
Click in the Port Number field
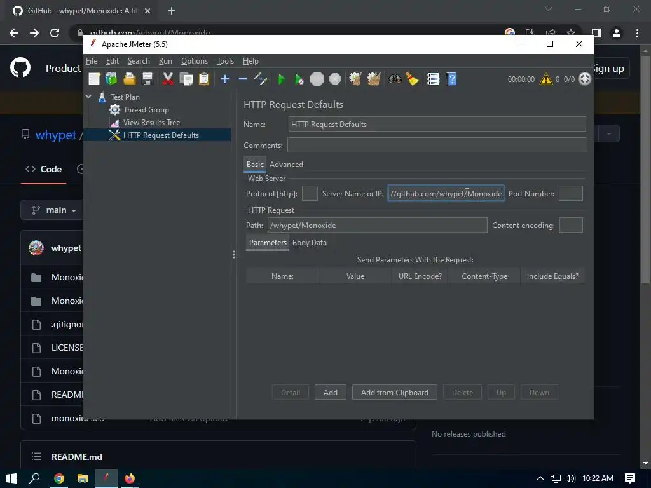pos(571,193)
